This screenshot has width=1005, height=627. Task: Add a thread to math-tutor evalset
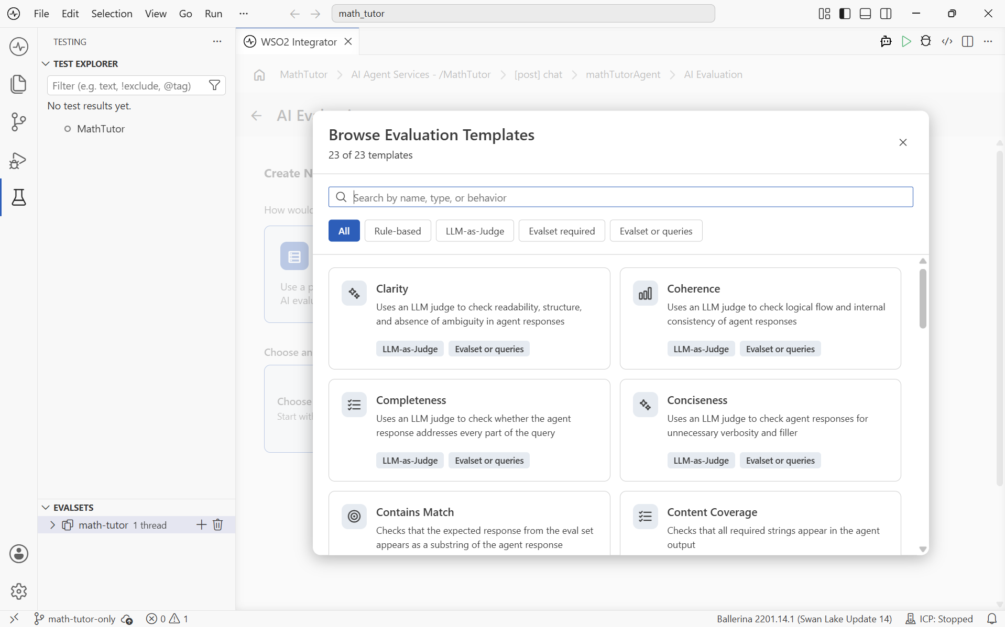pos(201,524)
